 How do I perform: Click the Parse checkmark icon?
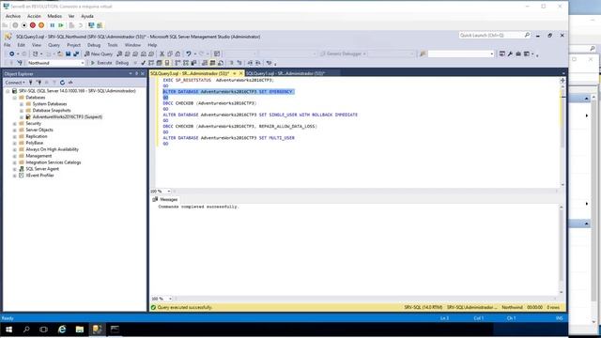coord(143,63)
